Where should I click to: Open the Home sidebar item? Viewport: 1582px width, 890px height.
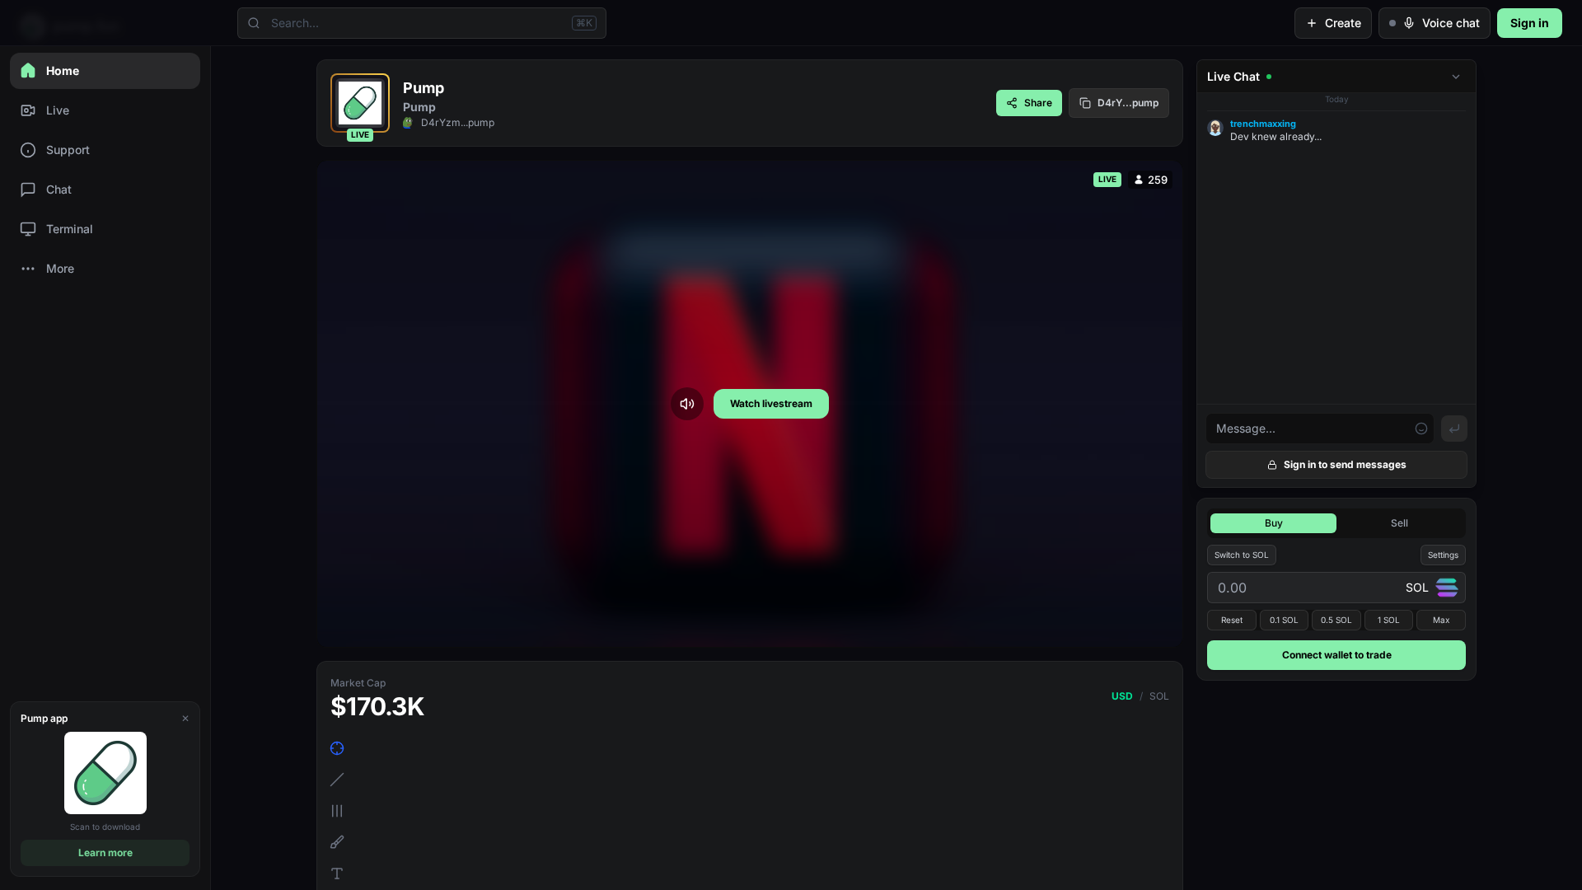pos(105,71)
